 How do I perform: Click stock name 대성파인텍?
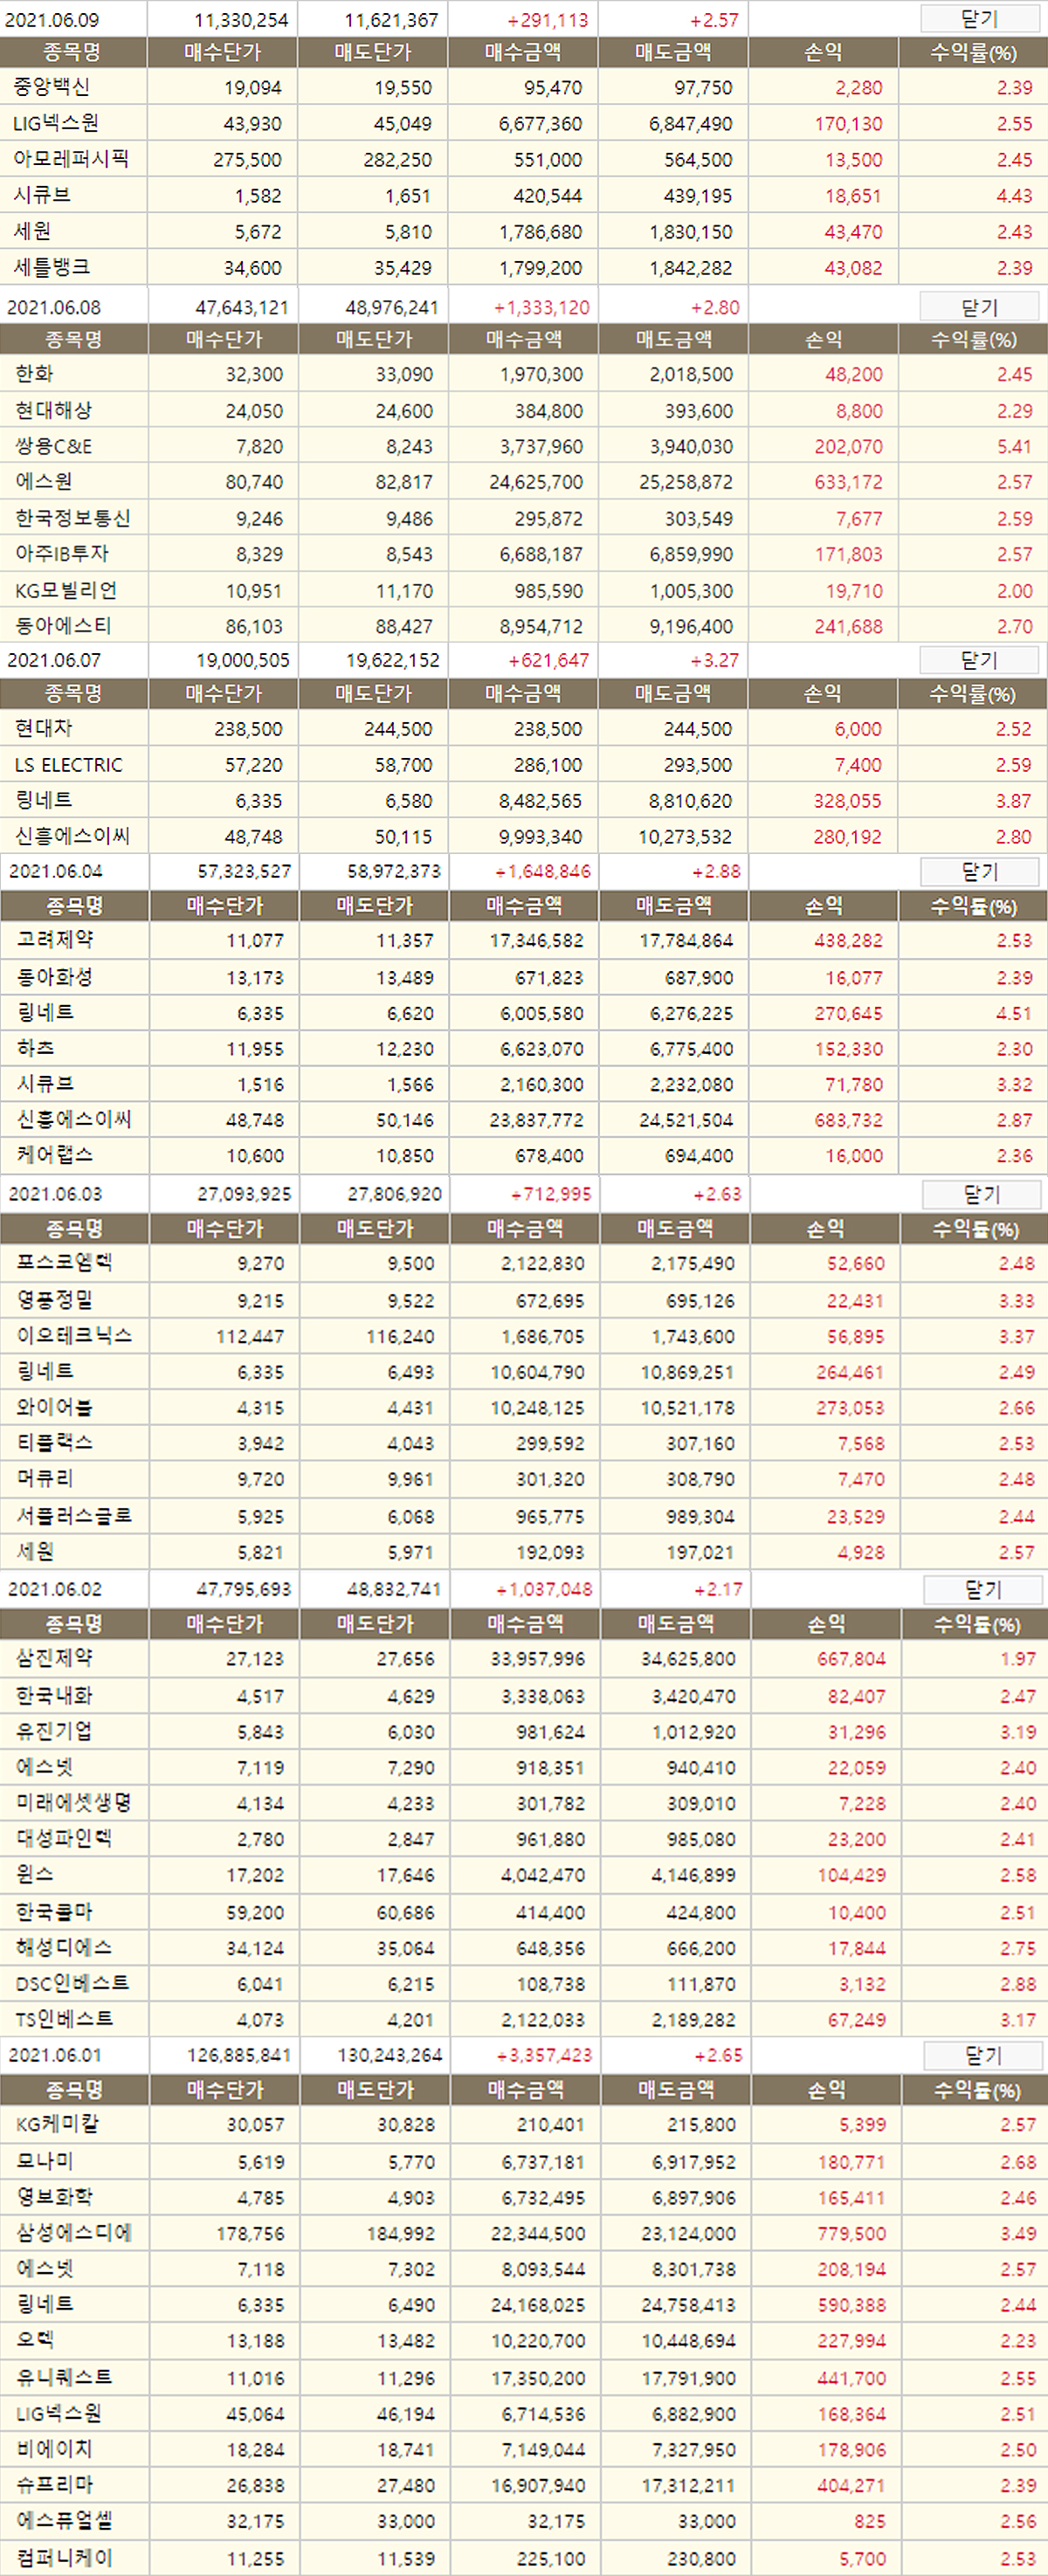(64, 1839)
